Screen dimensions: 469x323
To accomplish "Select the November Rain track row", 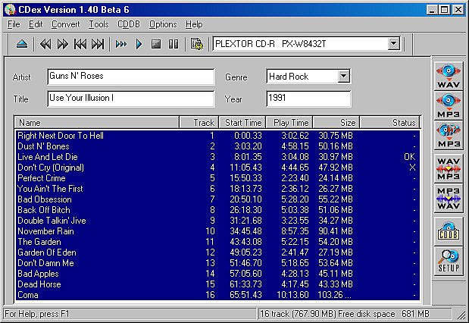I will 217,231.
